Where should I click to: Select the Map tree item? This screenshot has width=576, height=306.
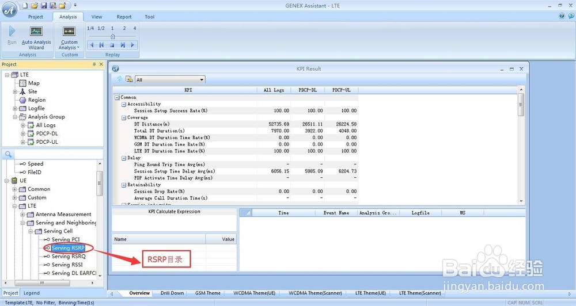coord(33,83)
